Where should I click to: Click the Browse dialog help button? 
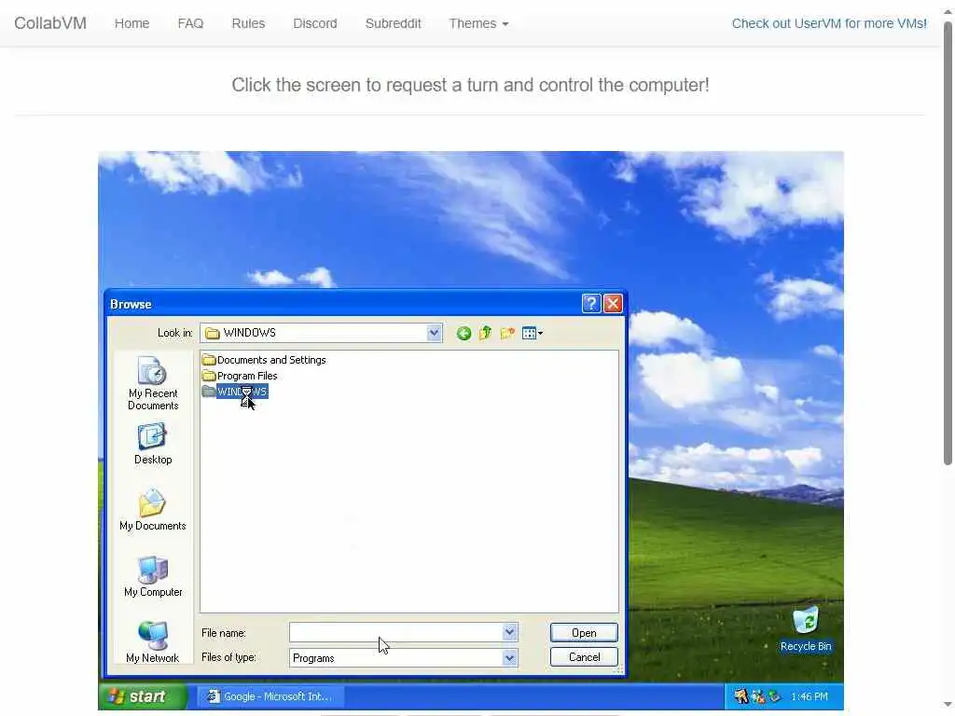click(591, 303)
